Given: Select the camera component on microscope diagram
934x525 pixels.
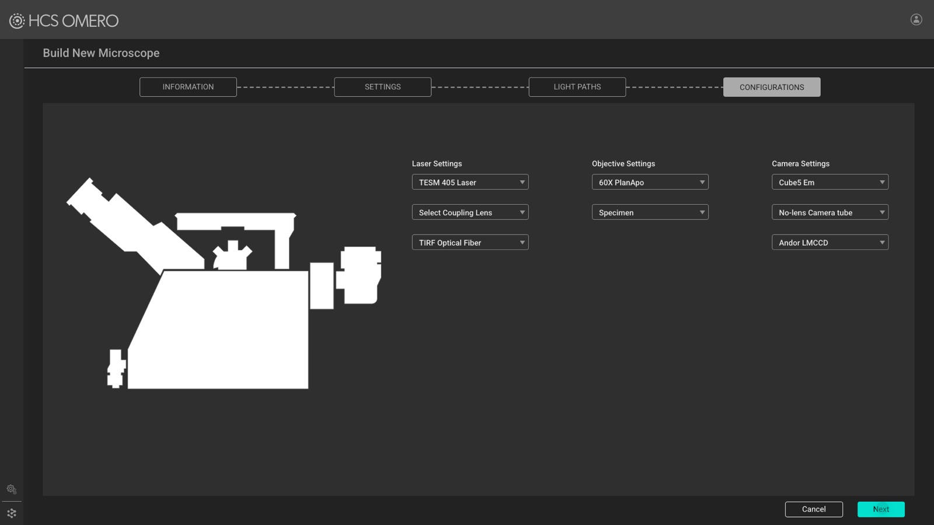Looking at the screenshot, I should click(x=359, y=275).
